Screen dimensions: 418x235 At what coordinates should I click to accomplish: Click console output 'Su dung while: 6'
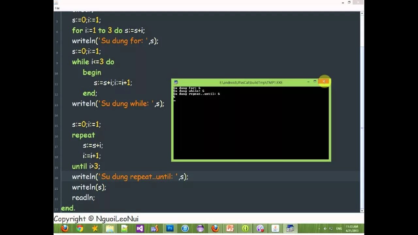(189, 91)
